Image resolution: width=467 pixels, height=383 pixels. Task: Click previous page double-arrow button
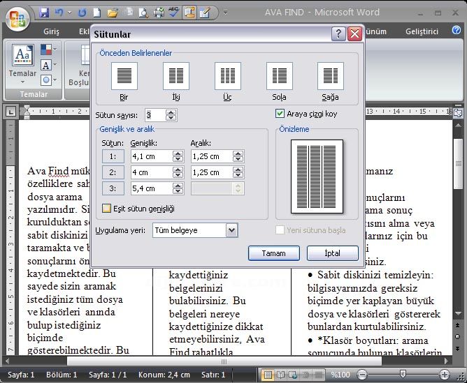(458, 325)
